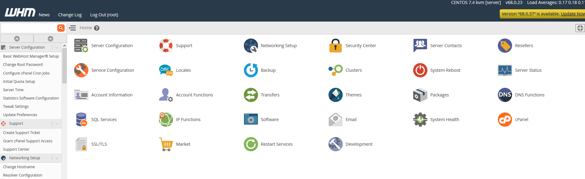Open Software gear window icon
The width and height of the screenshot is (585, 179).
tap(251, 119)
